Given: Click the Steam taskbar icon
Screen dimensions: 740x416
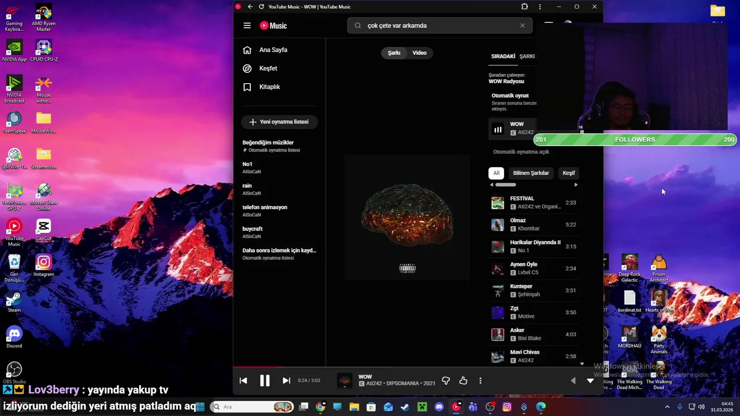Looking at the screenshot, I should [x=405, y=407].
